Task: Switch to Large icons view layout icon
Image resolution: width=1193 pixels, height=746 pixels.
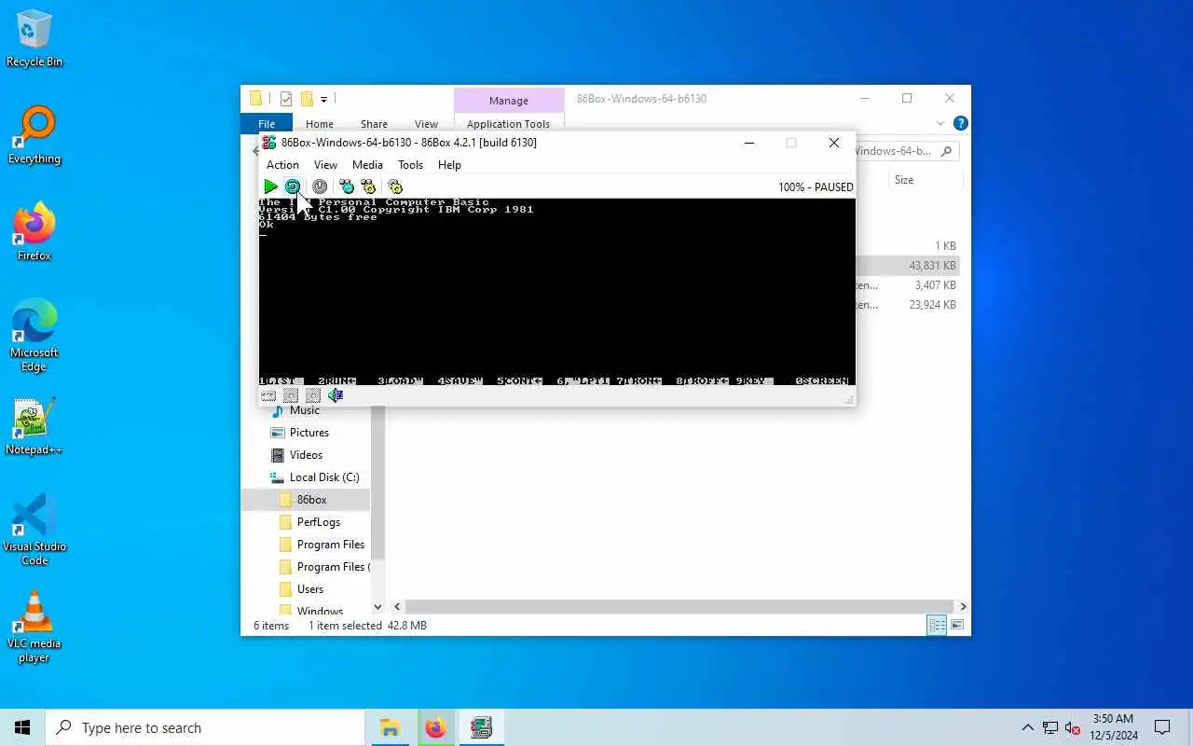Action: (957, 626)
